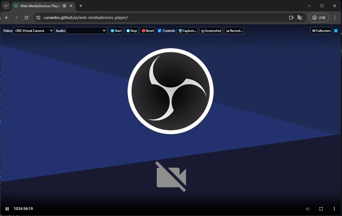This screenshot has height=216, width=342.
Task: Pause the video playback
Action: tap(7, 209)
